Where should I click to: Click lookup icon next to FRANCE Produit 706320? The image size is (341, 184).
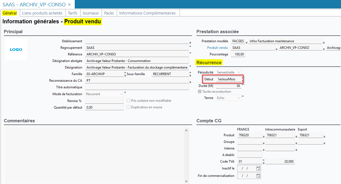[x=264, y=137]
